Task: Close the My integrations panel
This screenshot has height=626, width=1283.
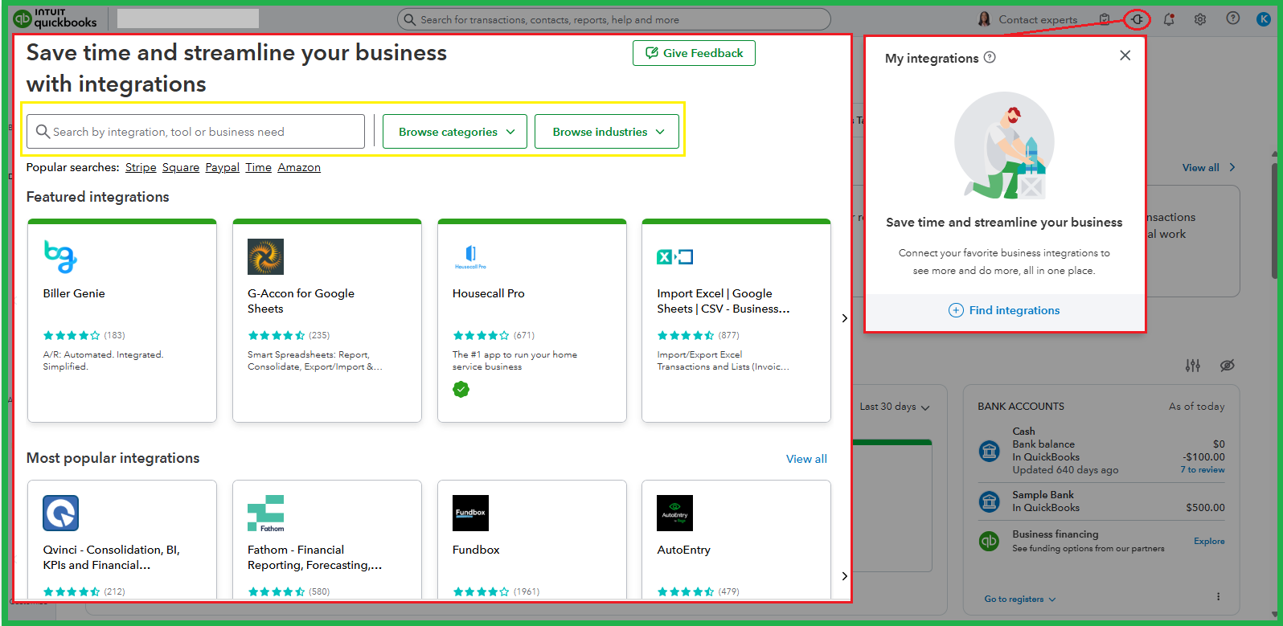Action: pyautogui.click(x=1125, y=55)
